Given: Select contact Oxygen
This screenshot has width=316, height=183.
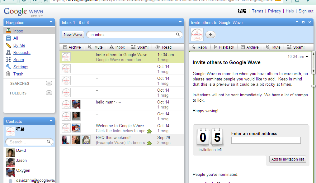Looking at the screenshot, I should [x=29, y=172].
